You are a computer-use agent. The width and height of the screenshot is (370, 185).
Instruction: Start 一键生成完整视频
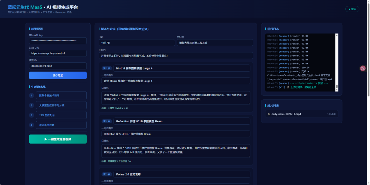click(58, 139)
